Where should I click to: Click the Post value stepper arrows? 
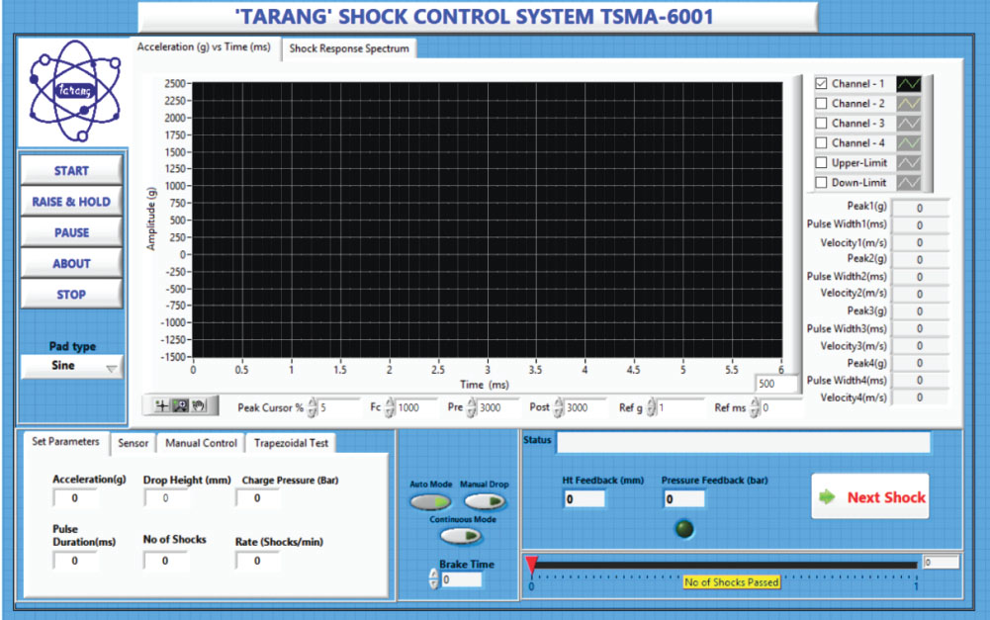click(x=559, y=407)
